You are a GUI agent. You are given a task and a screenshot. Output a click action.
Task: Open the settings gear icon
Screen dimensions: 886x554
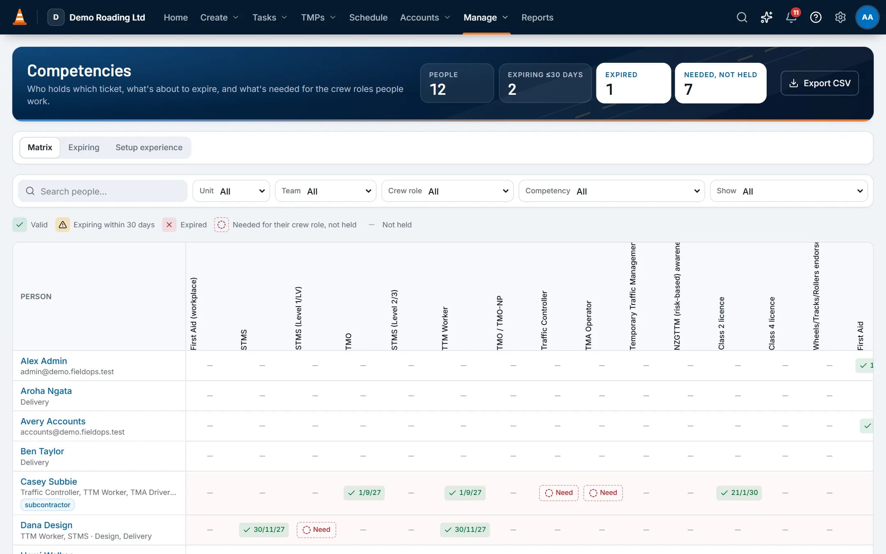tap(840, 17)
